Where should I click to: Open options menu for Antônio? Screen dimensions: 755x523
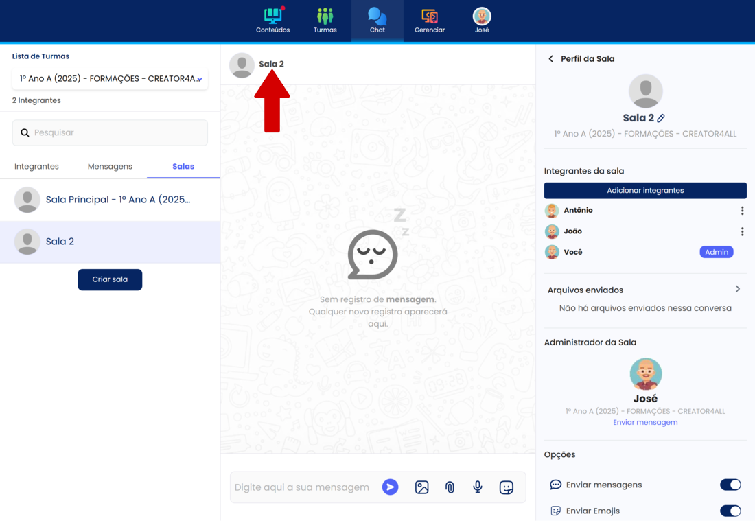click(742, 211)
